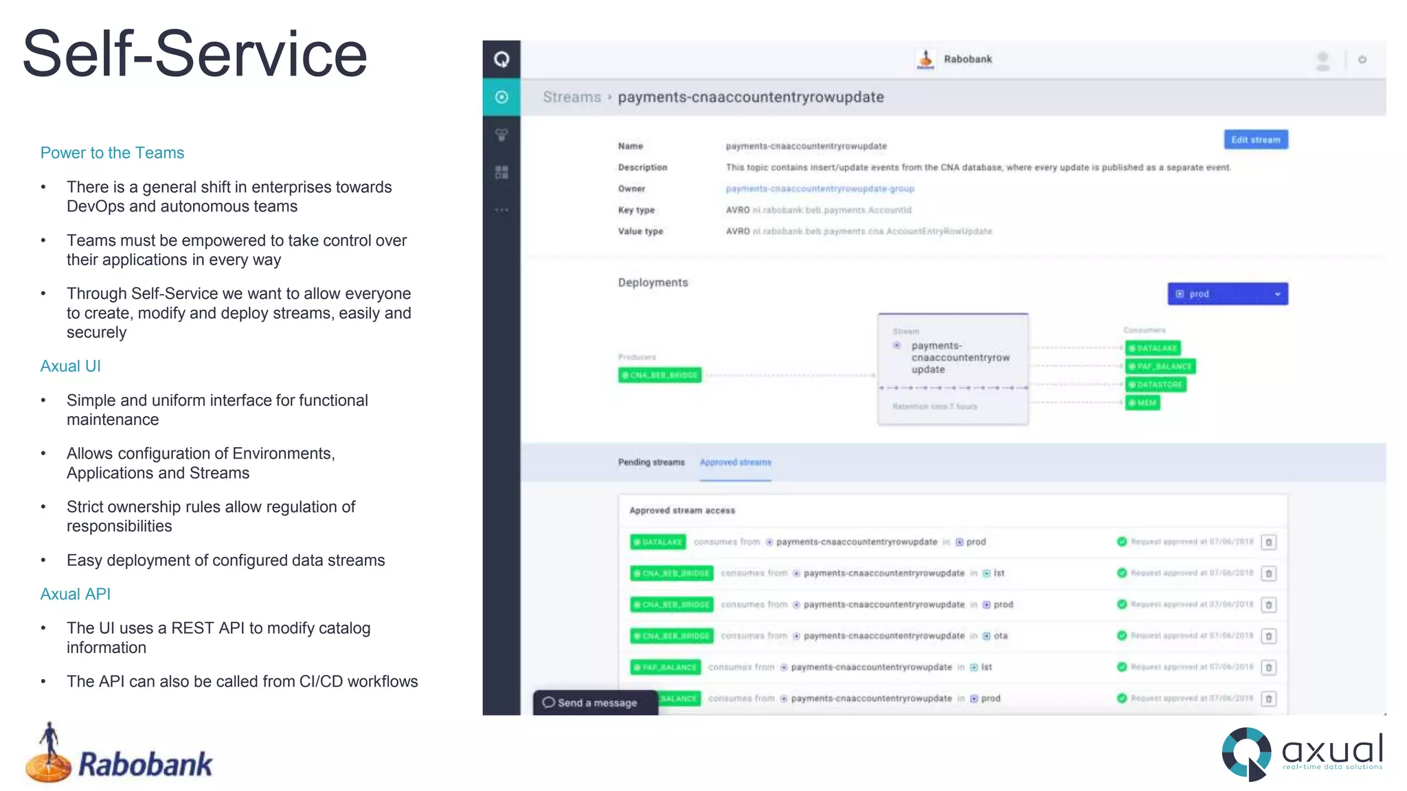Image resolution: width=1407 pixels, height=791 pixels.
Task: Click the user profile avatar icon
Action: [x=1322, y=60]
